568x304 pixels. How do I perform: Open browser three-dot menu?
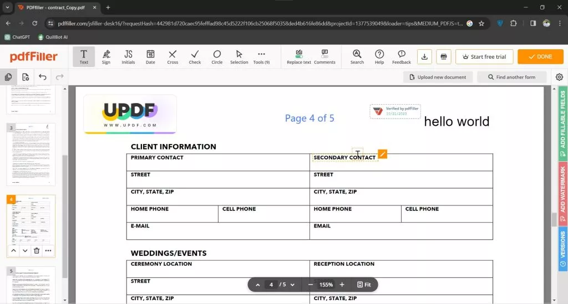pyautogui.click(x=560, y=23)
